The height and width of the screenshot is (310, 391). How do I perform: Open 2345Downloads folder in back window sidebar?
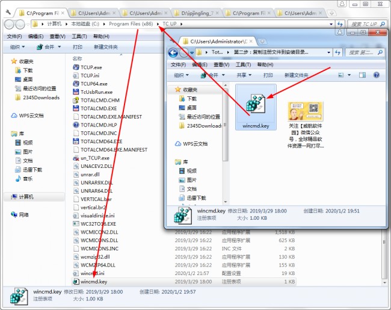[x=37, y=98]
